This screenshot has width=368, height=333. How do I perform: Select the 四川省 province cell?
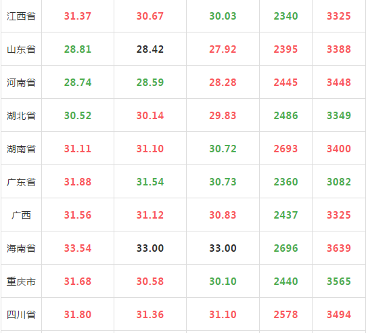pos(21,315)
